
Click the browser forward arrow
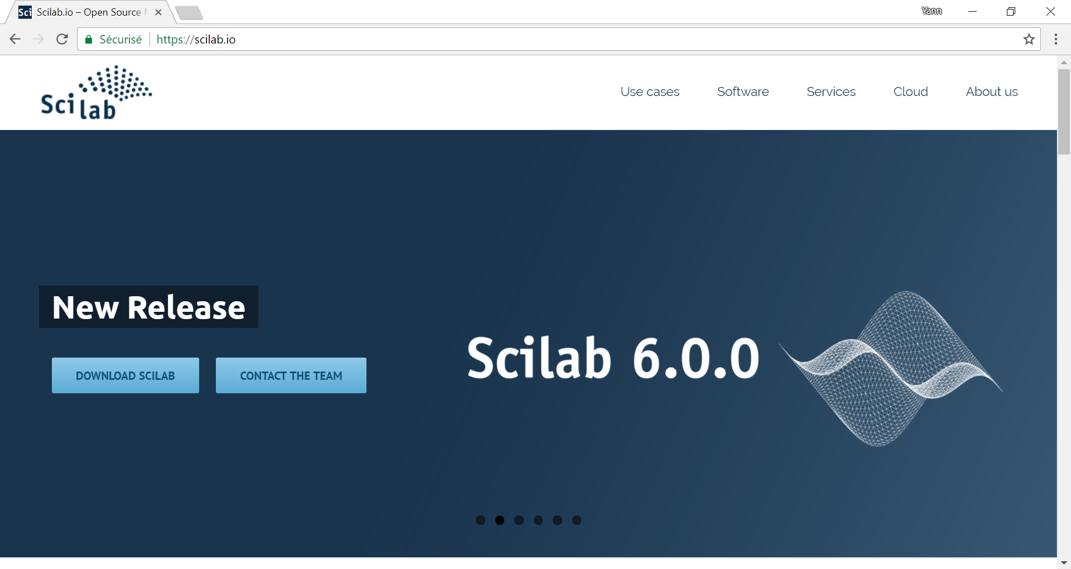click(38, 39)
